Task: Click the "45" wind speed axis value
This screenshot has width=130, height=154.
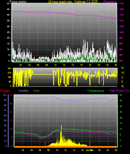Action: 8,9
